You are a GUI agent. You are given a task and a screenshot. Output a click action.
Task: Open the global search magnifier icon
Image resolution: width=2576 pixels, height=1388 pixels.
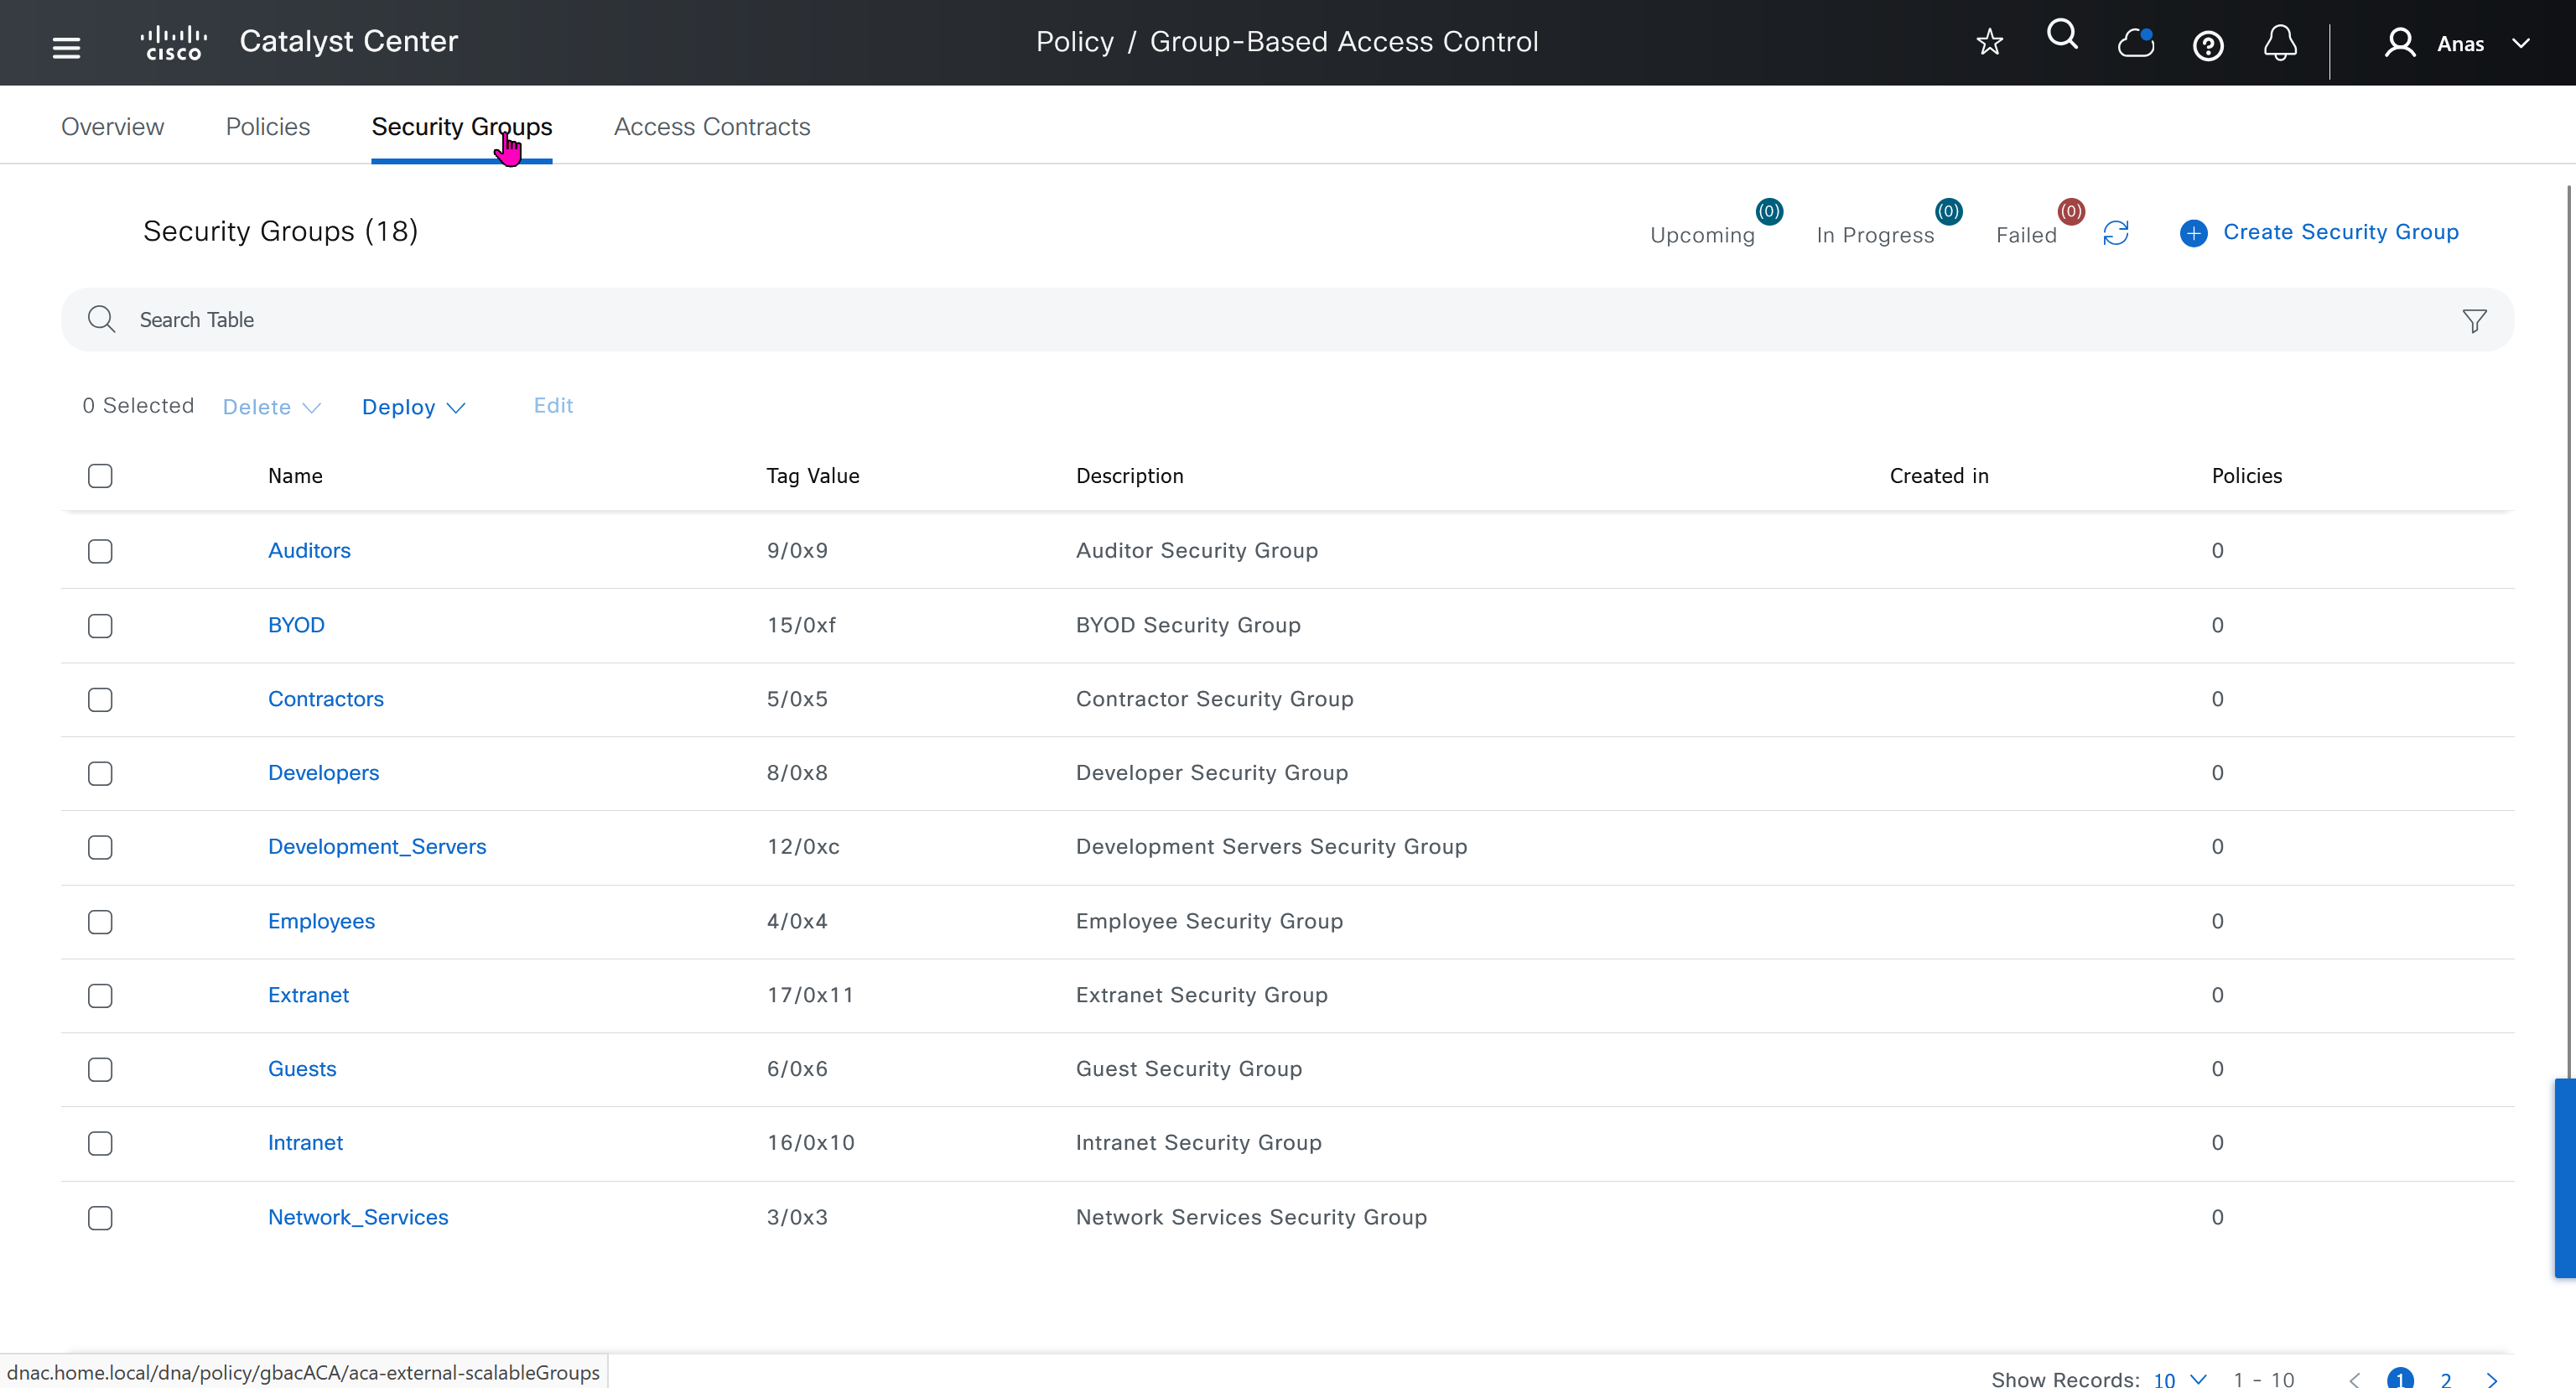(2062, 36)
